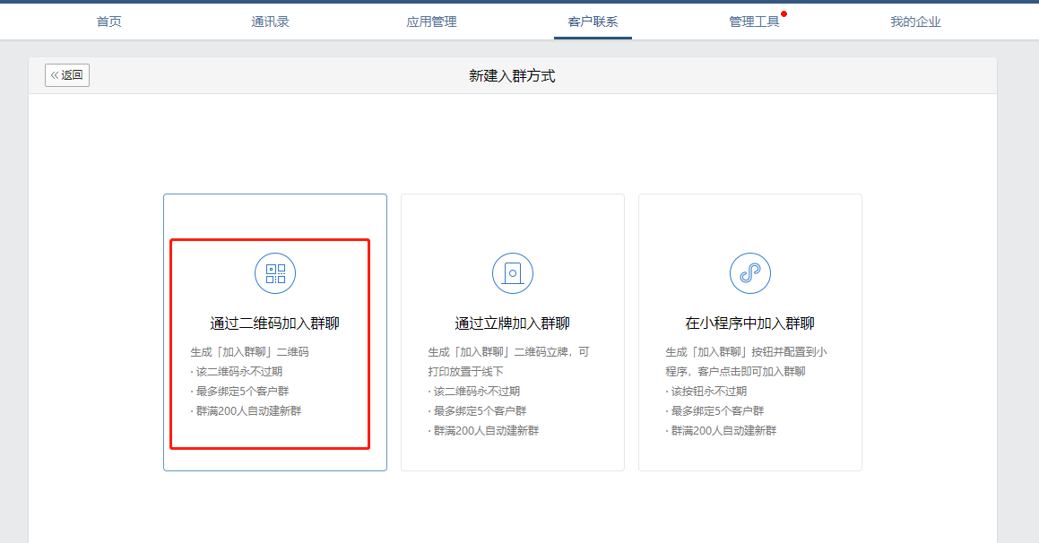This screenshot has width=1039, height=543.
Task: Click the QR code icon
Action: pyautogui.click(x=275, y=273)
